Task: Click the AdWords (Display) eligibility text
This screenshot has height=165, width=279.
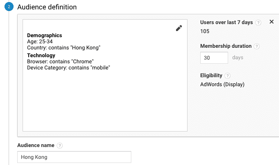Action: click(222, 85)
